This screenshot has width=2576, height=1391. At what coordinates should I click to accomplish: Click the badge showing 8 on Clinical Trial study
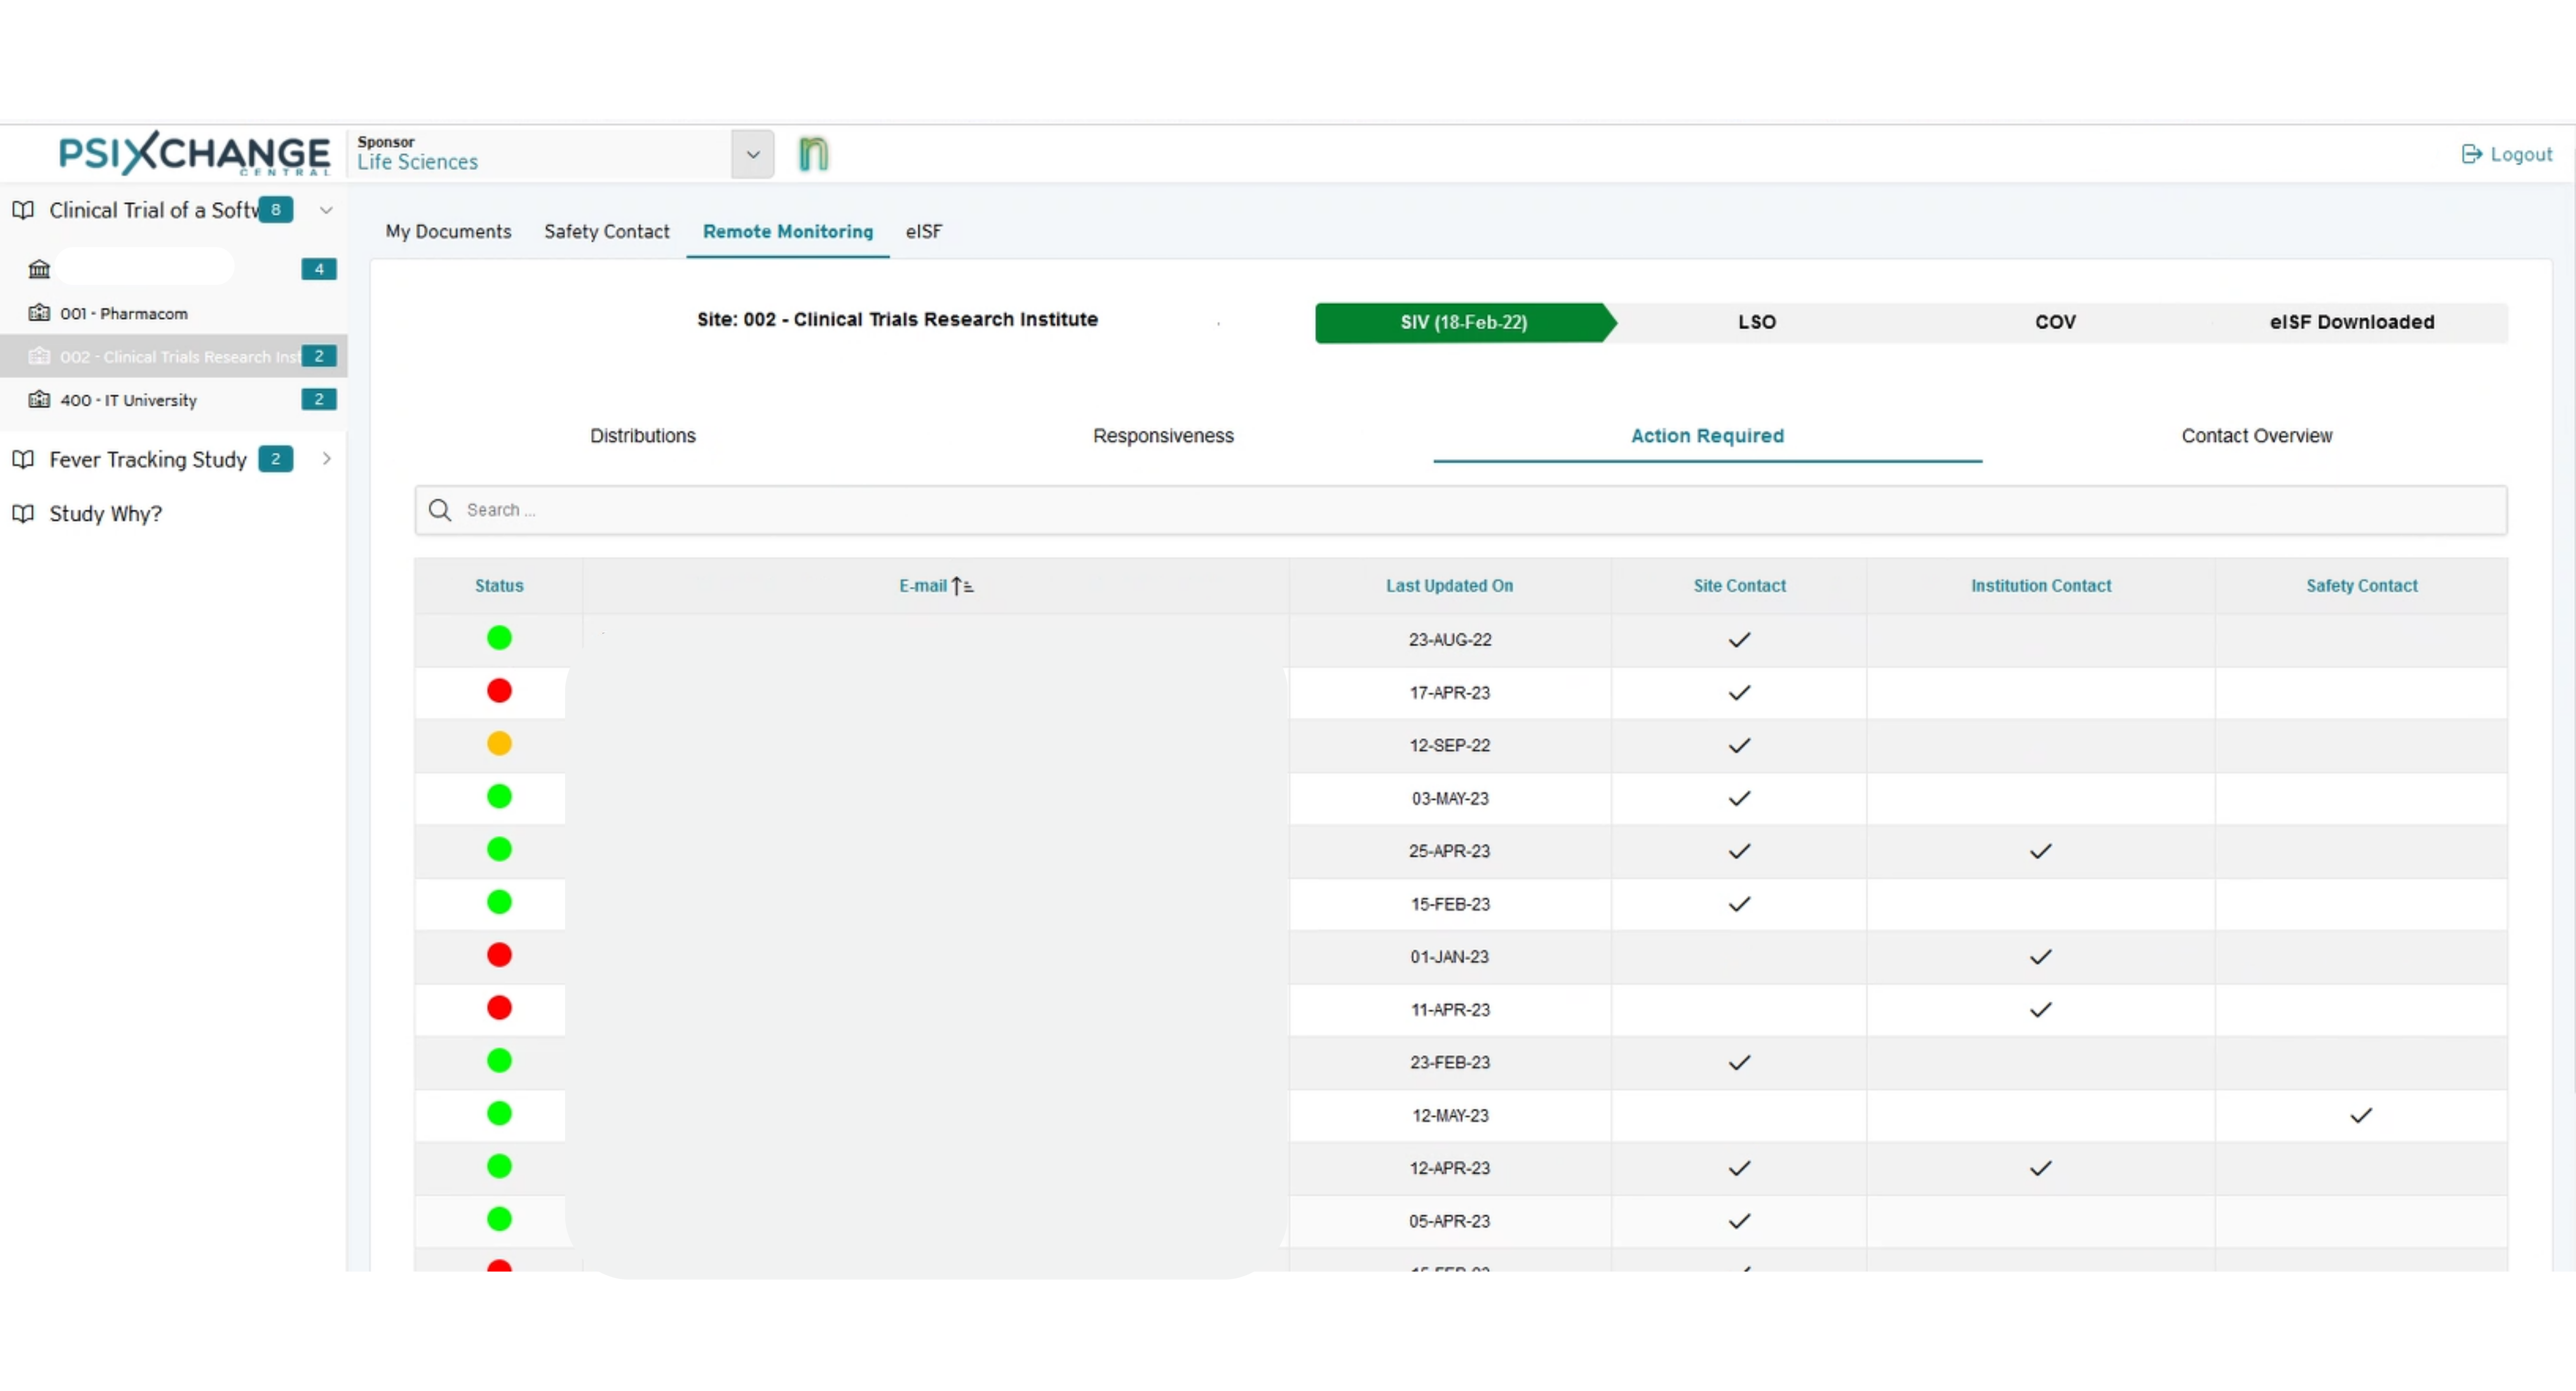pos(276,210)
